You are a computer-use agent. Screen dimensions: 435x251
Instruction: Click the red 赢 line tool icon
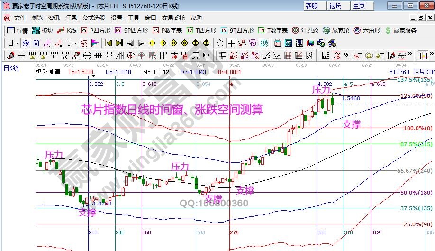185,56
